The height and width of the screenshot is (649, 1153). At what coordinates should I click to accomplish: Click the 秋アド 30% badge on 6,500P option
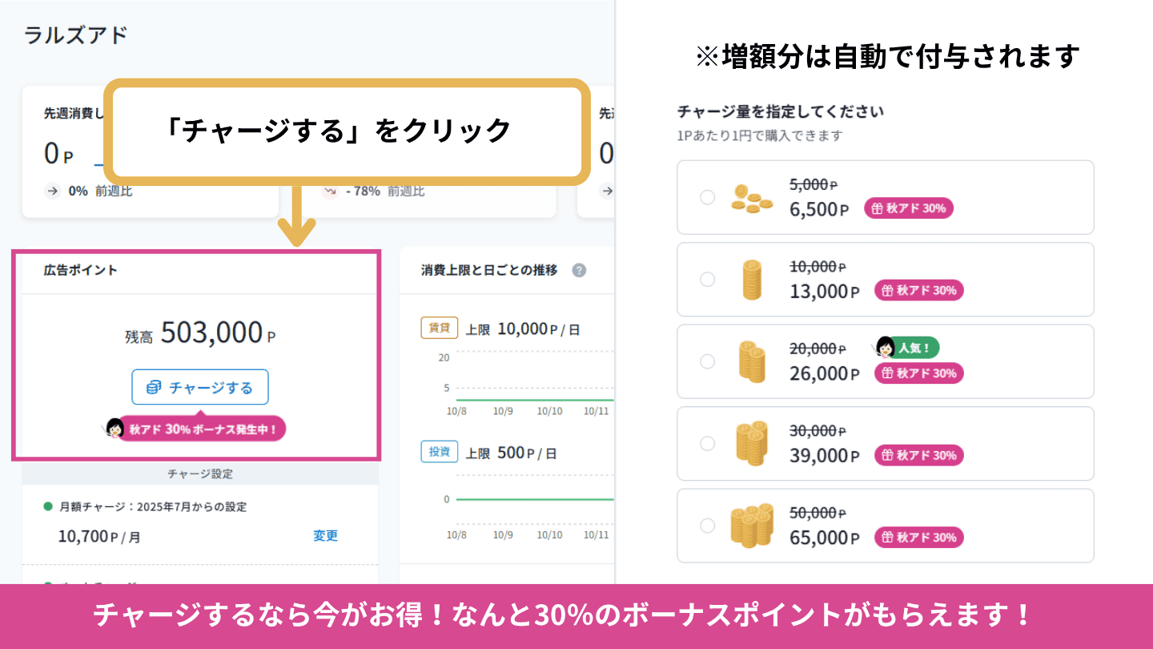[909, 208]
